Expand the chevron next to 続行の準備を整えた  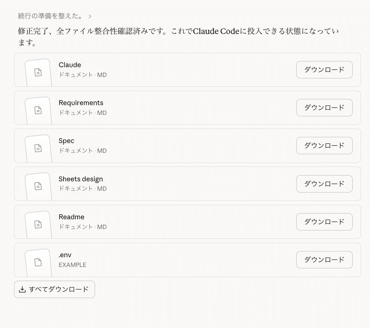pos(90,16)
